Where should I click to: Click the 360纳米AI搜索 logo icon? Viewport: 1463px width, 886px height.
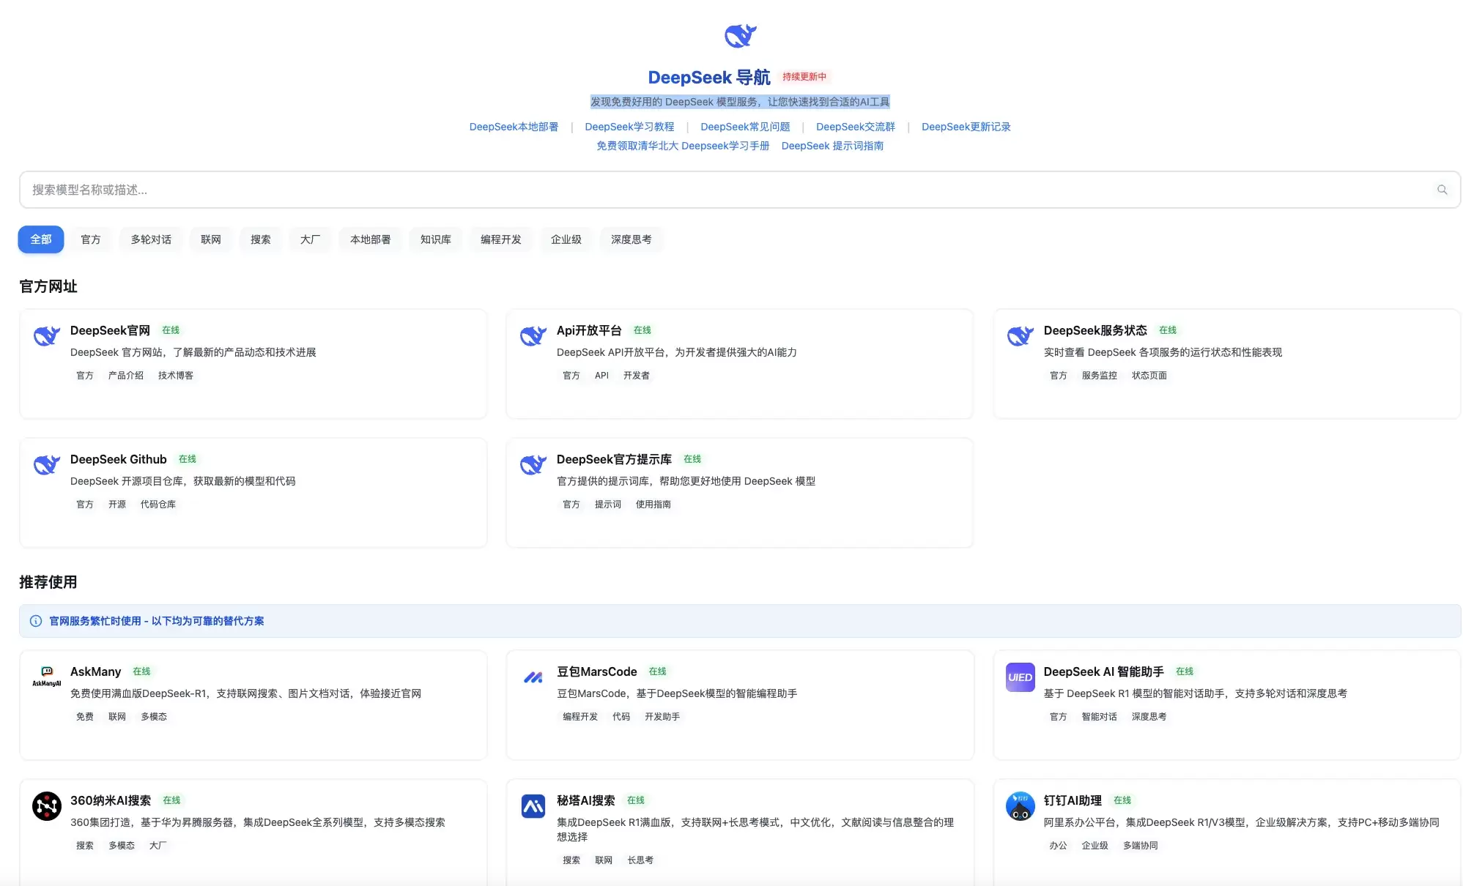[x=47, y=806]
